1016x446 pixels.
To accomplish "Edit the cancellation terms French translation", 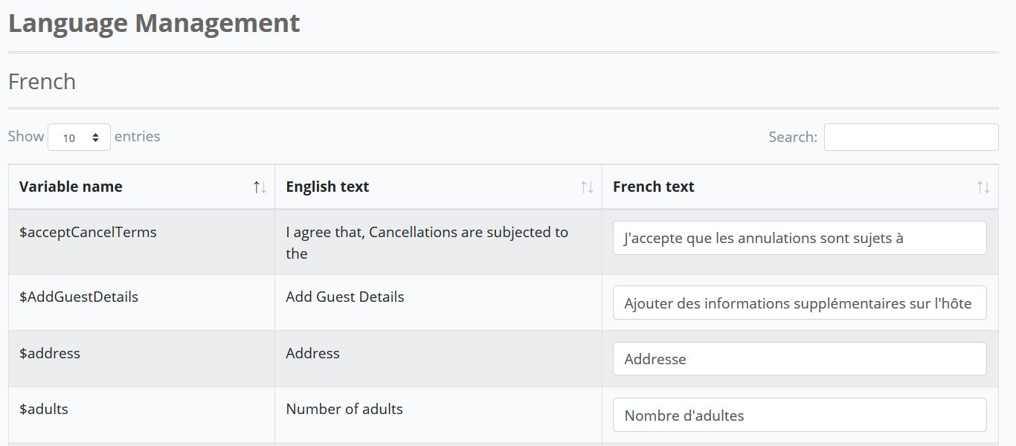I will (799, 237).
